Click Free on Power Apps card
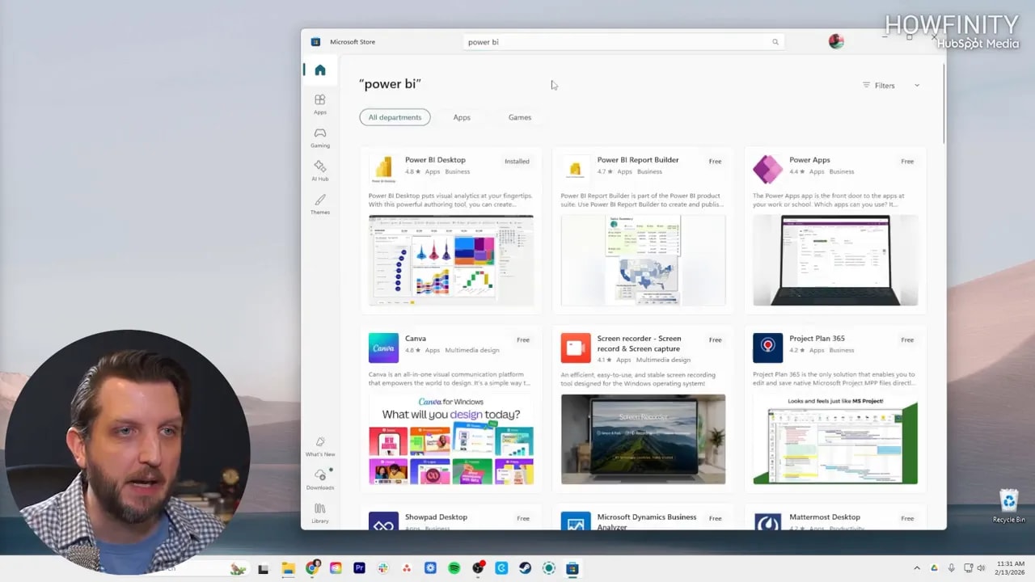Viewport: 1035px width, 582px height. [x=907, y=162]
